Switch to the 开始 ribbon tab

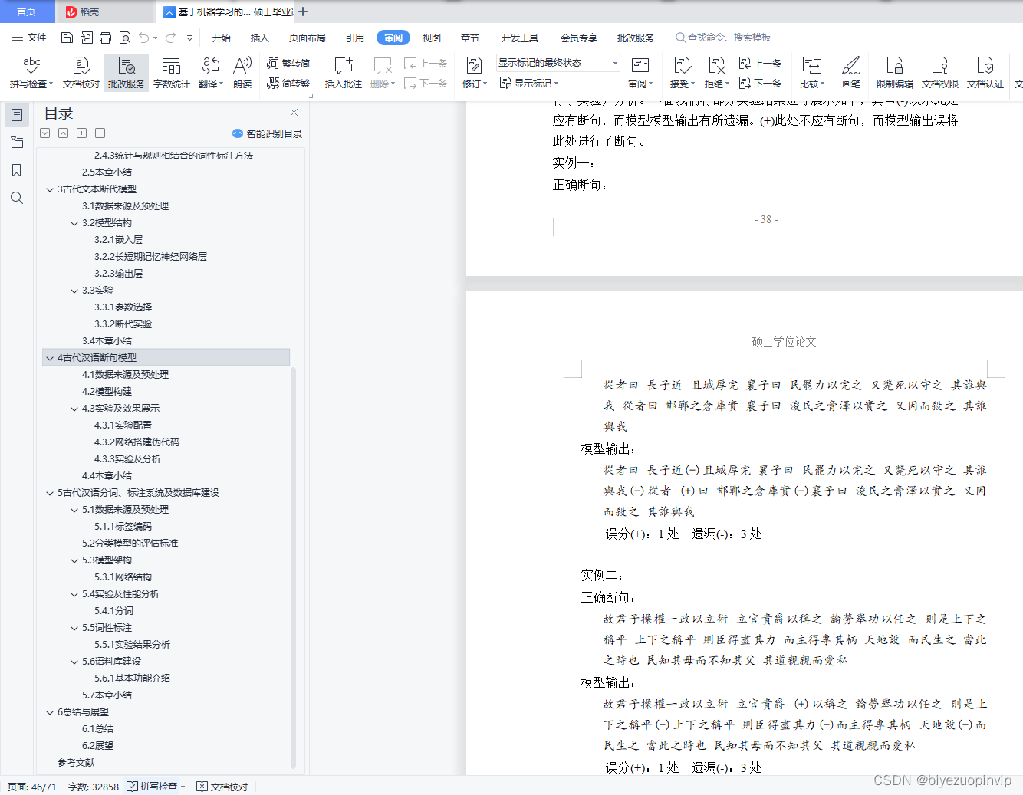(x=222, y=38)
